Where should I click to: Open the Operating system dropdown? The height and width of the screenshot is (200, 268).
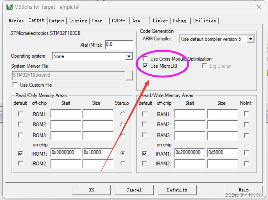(129, 56)
